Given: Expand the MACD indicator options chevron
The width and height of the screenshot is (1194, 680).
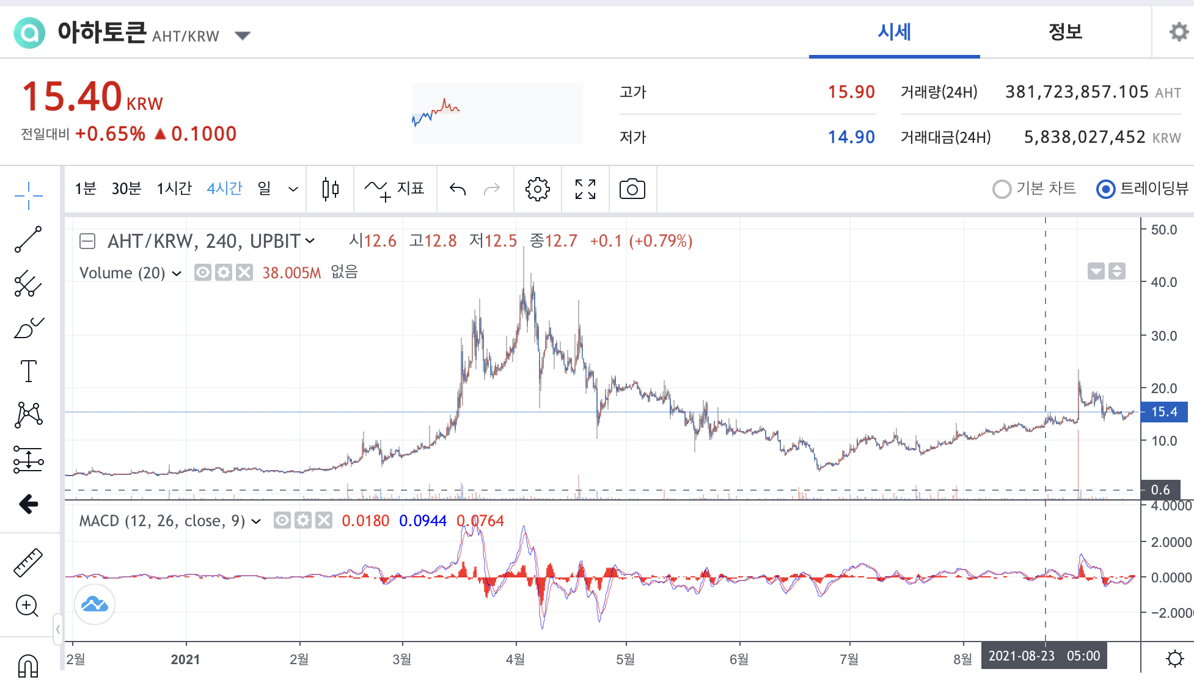Looking at the screenshot, I should tap(256, 521).
